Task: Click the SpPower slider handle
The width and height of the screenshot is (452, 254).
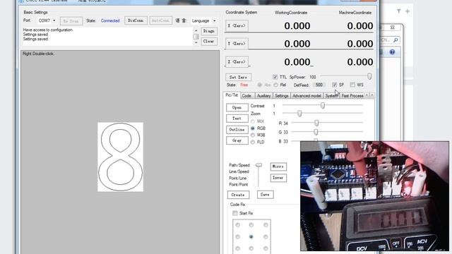Action: tap(369, 76)
